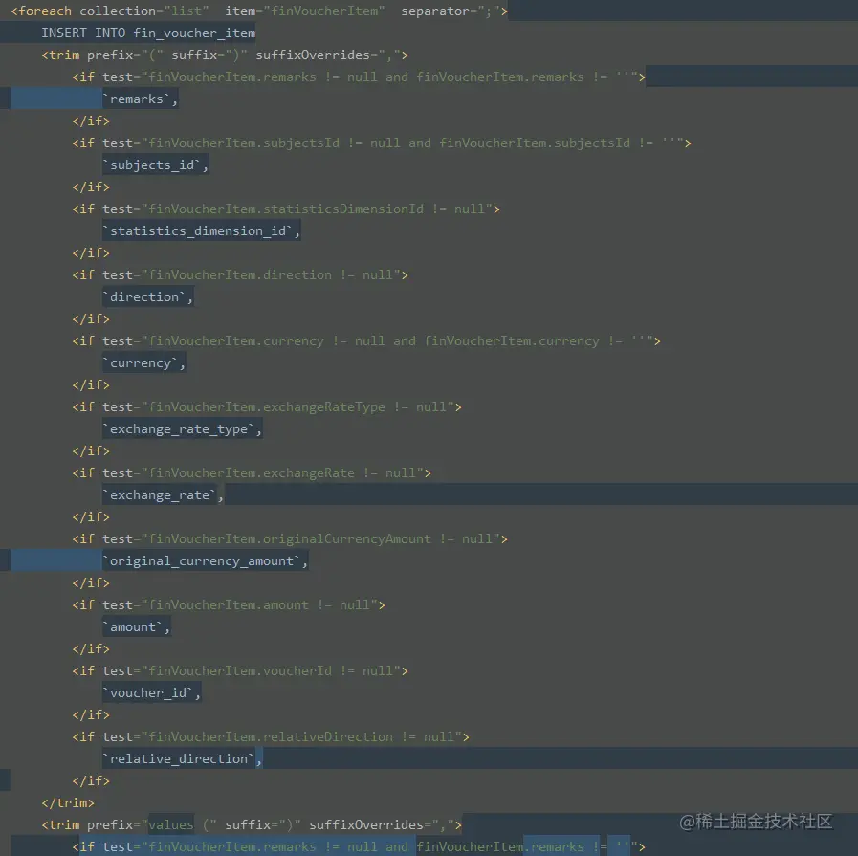Click the exchangeRateType if test line
Viewport: 858px width, 856px height.
tap(267, 406)
